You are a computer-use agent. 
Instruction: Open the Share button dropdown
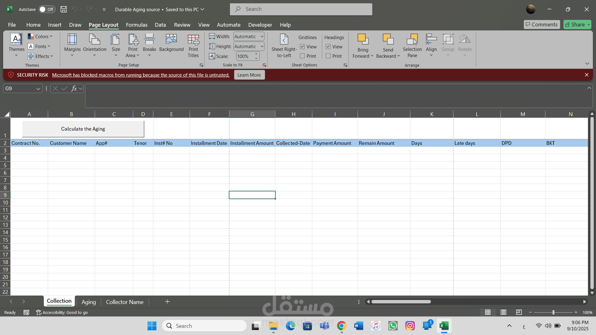click(x=588, y=25)
